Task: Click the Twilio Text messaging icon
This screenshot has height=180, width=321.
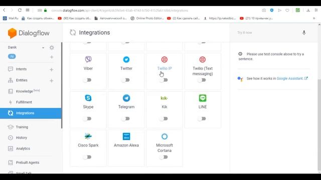Action: 203,59
